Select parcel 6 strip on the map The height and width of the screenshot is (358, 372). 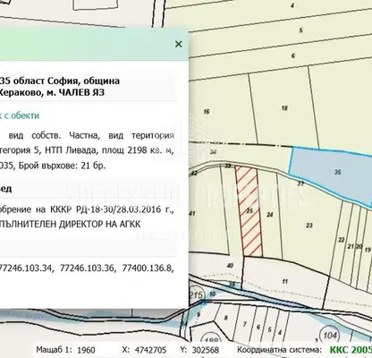tap(293, 55)
